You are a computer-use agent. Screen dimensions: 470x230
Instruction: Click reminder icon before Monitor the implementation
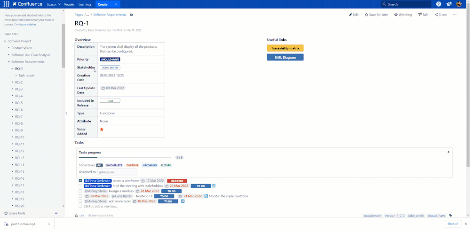click(x=206, y=196)
